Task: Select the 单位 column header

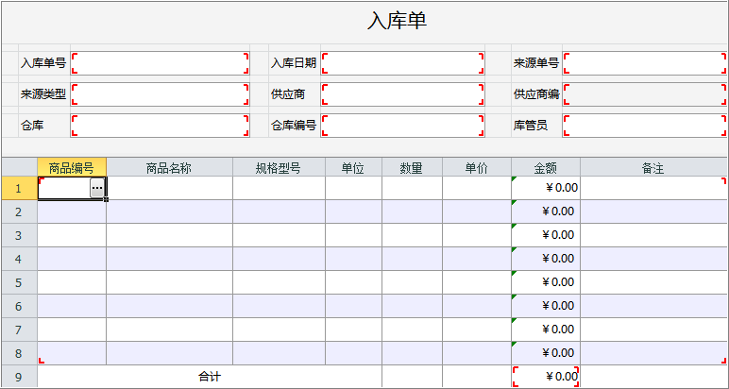Action: pos(353,167)
